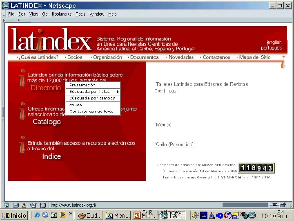This screenshot has height=221, width=294.
Task: Switch site language to português
Action: pyautogui.click(x=271, y=48)
